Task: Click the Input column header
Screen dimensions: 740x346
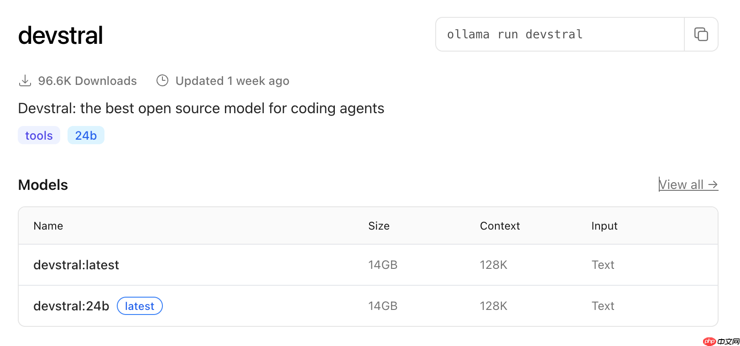Action: 604,226
